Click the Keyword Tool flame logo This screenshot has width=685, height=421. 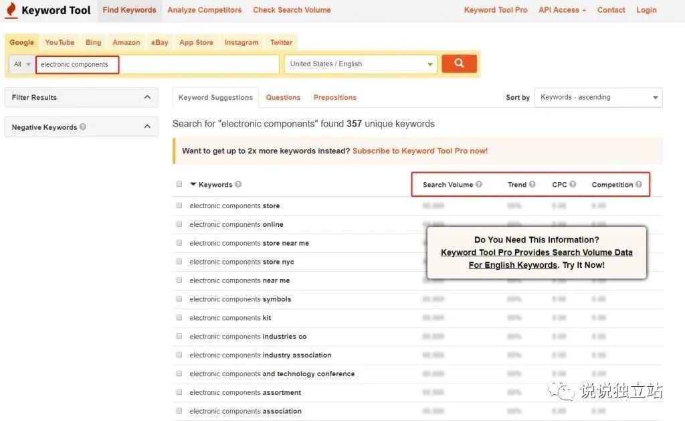[11, 10]
